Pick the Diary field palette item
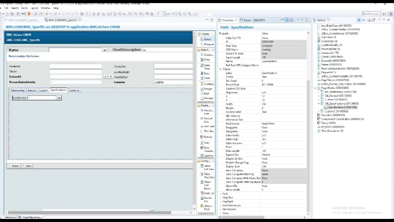This screenshot has height=222, width=394. tap(205, 60)
